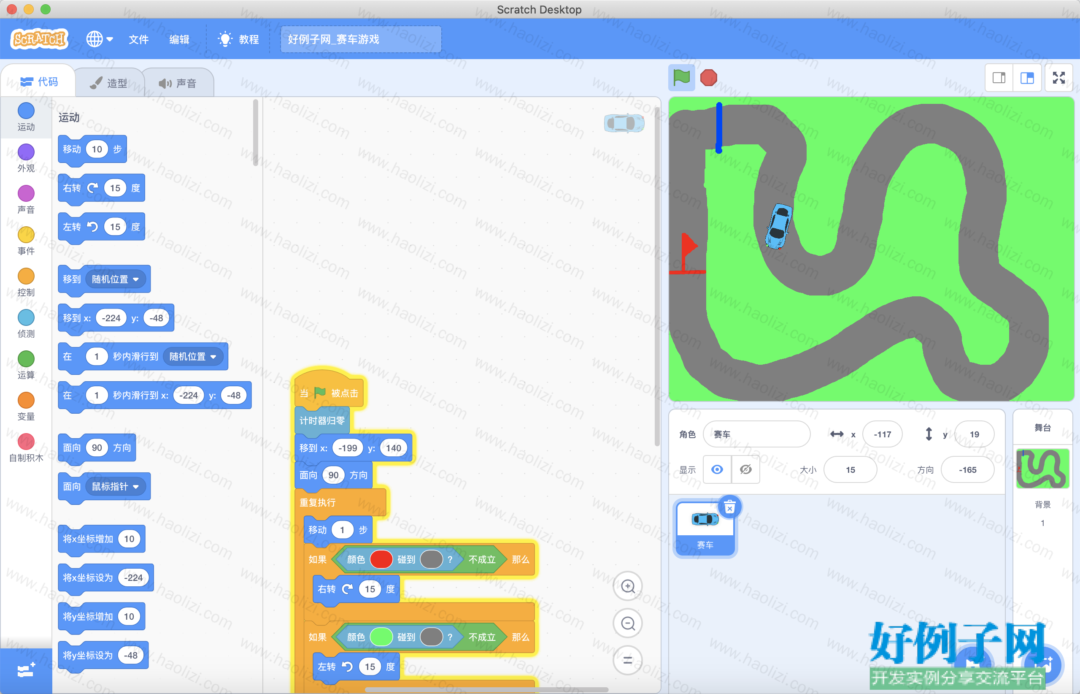Select the 运算 block category
1080x694 pixels.
tap(26, 366)
